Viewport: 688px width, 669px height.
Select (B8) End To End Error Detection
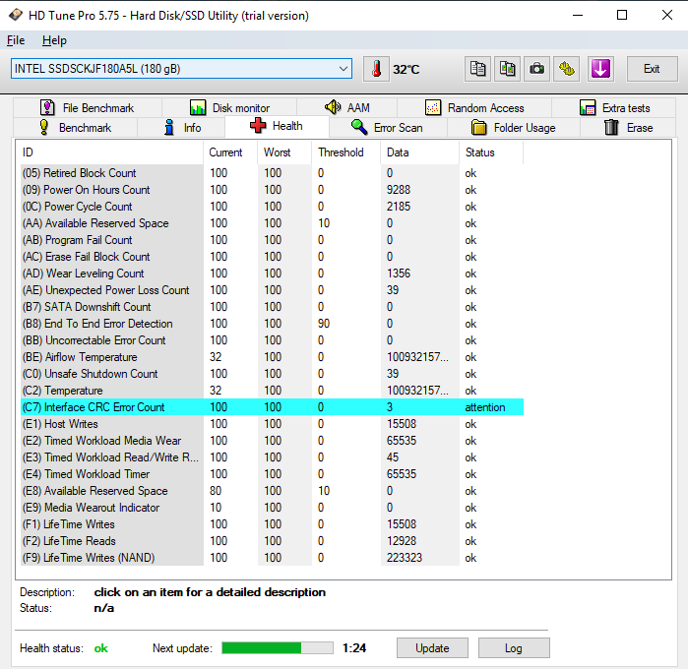272,324
